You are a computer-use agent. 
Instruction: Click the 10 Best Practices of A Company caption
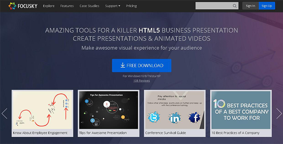pyautogui.click(x=236, y=133)
